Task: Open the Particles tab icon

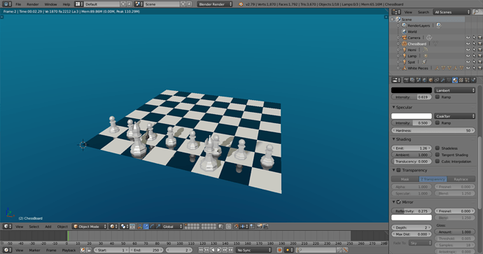Action: (467, 80)
